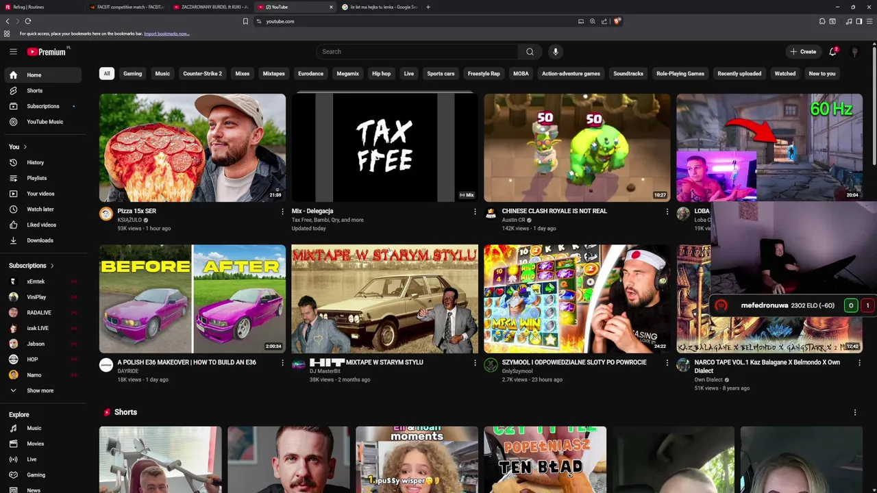877x493 pixels.
Task: Open Liked videos list
Action: coord(42,225)
